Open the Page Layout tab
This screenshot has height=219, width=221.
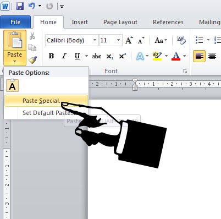click(120, 22)
